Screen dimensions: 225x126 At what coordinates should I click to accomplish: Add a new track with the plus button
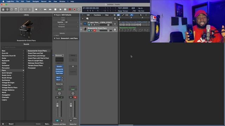[x=83, y=19]
